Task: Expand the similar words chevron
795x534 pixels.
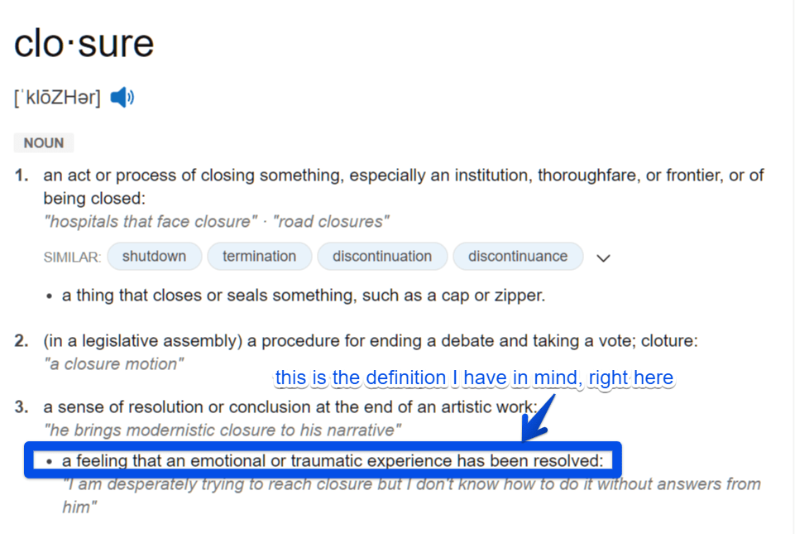Action: coord(604,257)
